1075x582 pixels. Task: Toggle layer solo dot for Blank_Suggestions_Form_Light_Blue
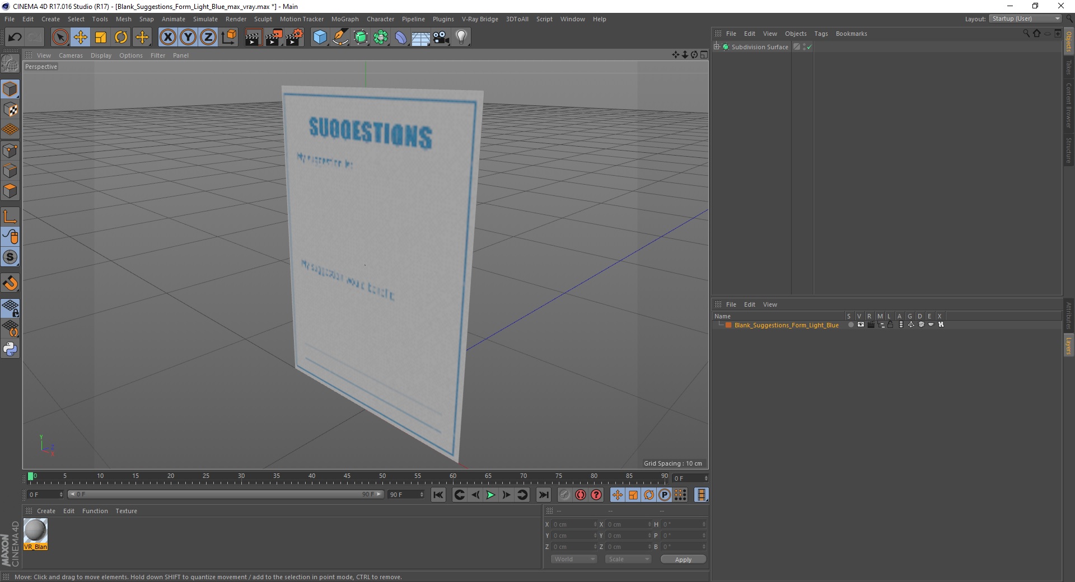click(851, 325)
